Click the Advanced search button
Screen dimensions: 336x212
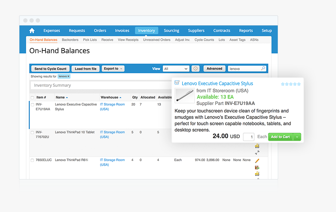coord(214,68)
